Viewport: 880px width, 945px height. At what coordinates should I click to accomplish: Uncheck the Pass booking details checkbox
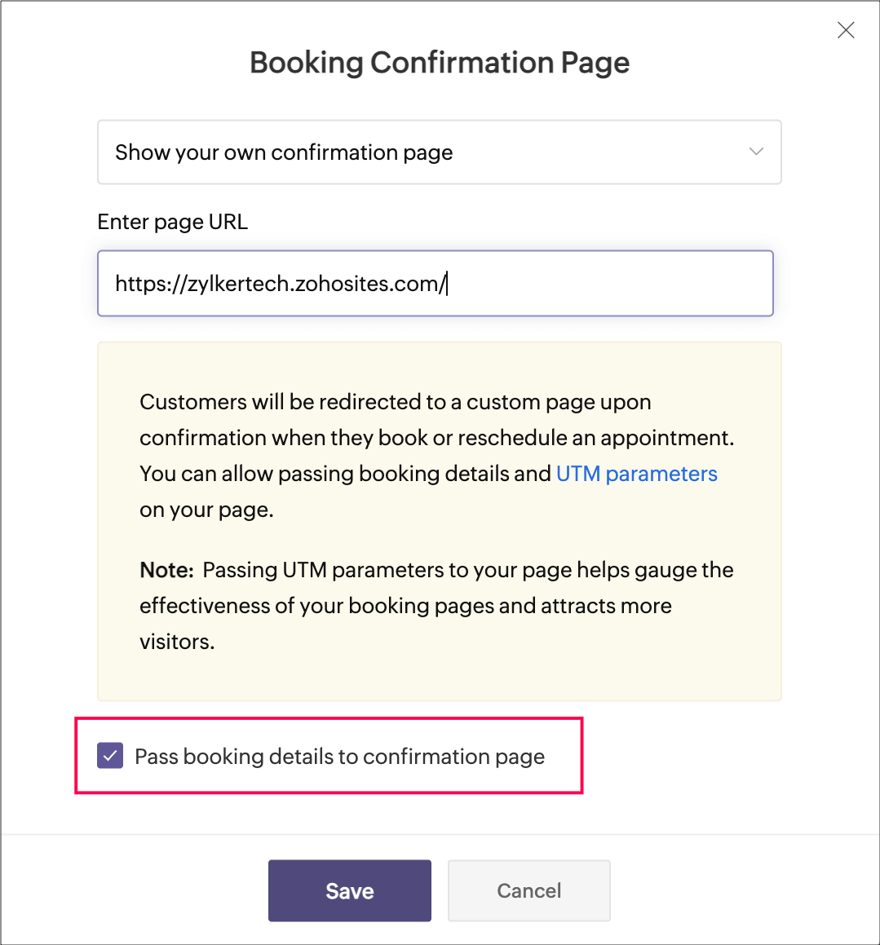[110, 756]
